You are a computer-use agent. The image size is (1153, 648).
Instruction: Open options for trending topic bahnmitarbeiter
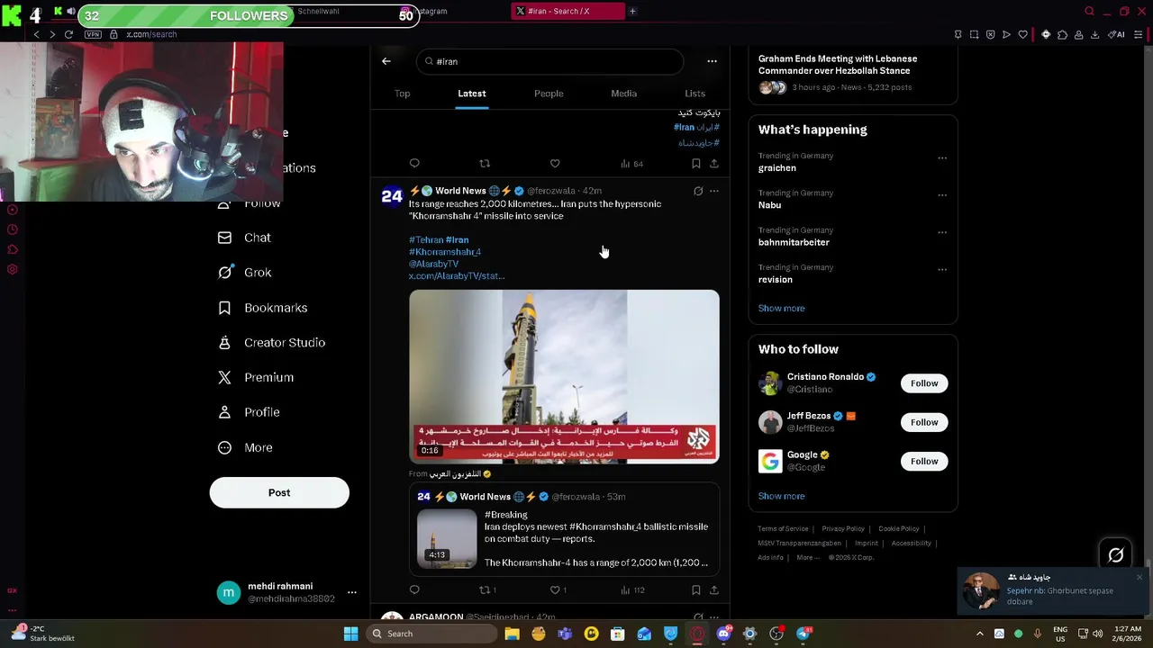(942, 232)
